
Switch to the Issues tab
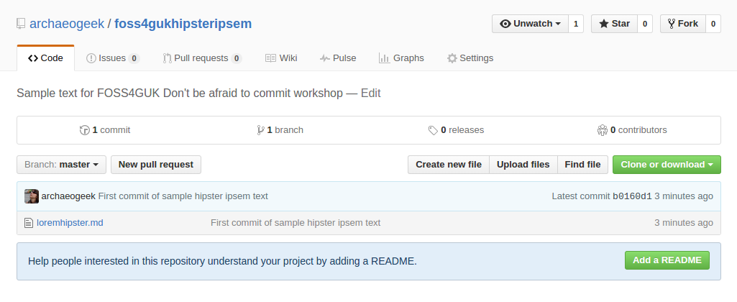click(113, 58)
